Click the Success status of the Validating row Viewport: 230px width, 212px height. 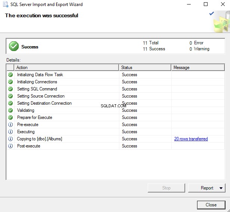[x=129, y=110]
